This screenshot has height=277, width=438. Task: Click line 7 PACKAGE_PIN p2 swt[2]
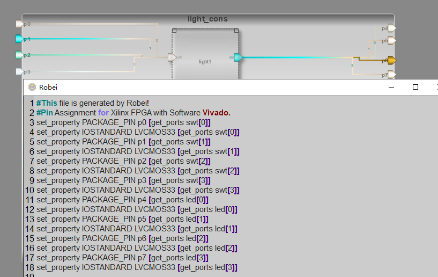pyautogui.click(x=123, y=161)
